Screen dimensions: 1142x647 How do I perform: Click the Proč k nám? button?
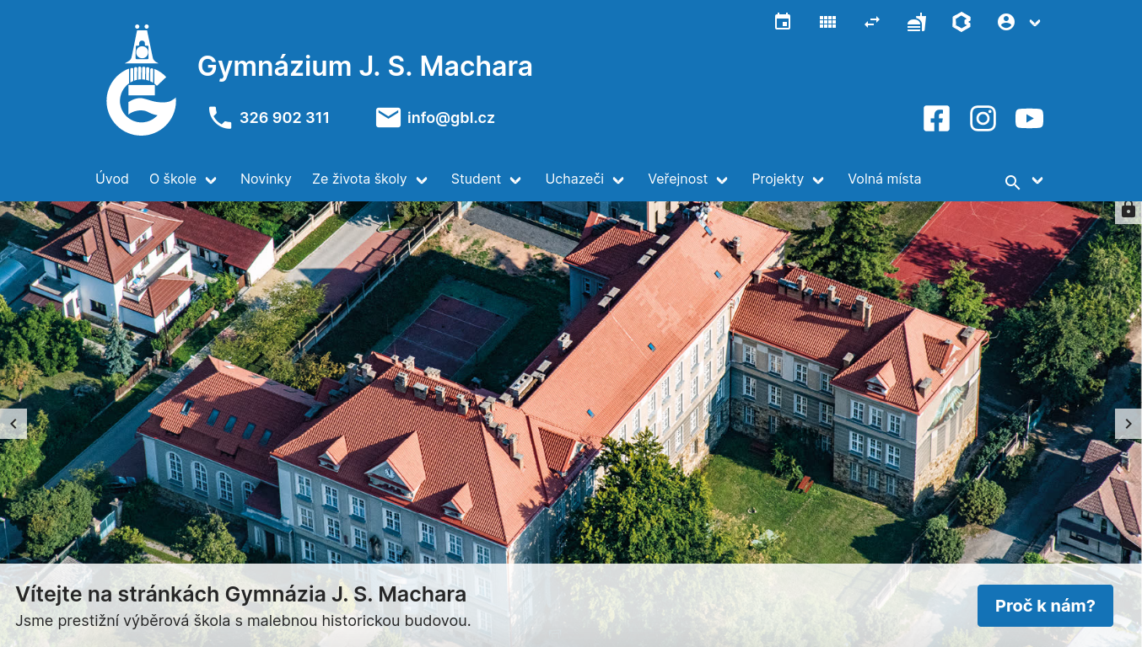pos(1045,605)
